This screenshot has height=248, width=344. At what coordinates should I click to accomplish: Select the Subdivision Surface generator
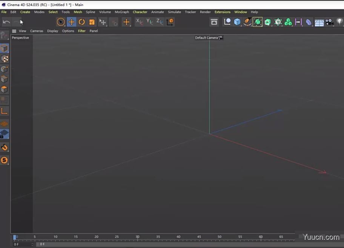[x=258, y=22]
